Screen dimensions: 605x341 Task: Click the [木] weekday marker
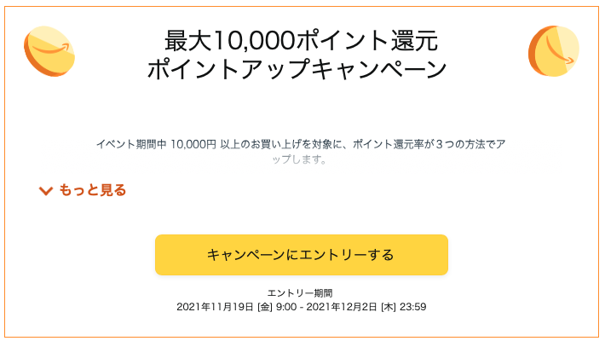pos(389,307)
